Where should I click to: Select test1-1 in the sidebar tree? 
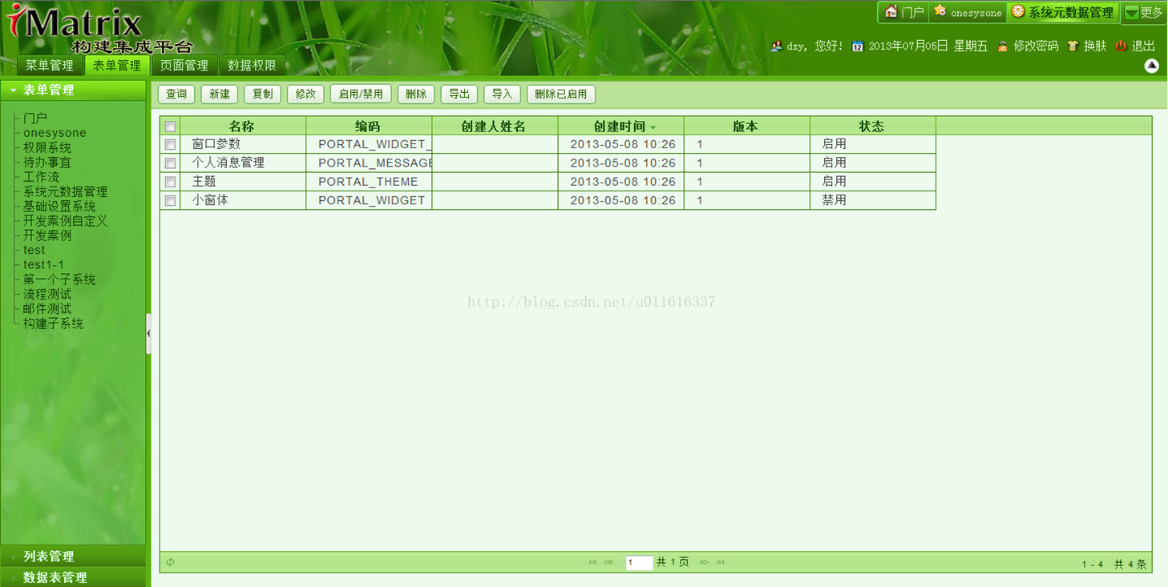click(x=43, y=265)
